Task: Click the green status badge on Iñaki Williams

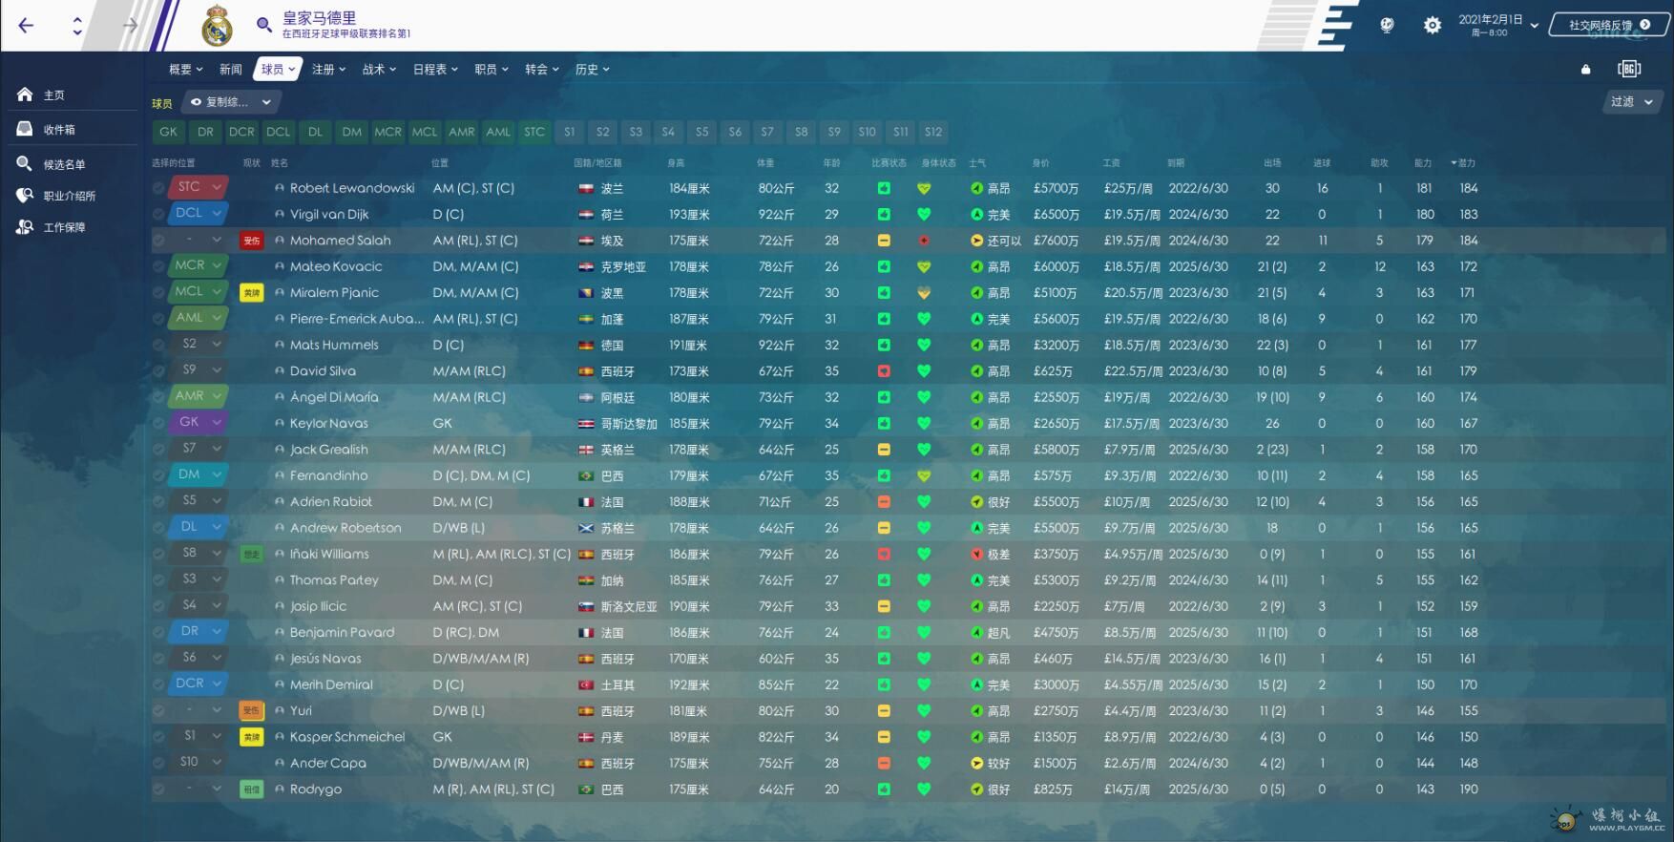Action: [x=251, y=554]
